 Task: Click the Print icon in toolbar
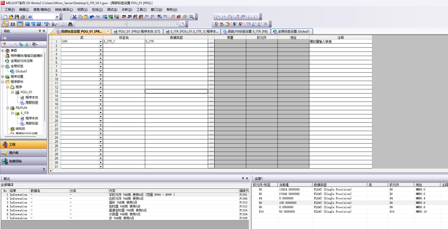coord(23,17)
